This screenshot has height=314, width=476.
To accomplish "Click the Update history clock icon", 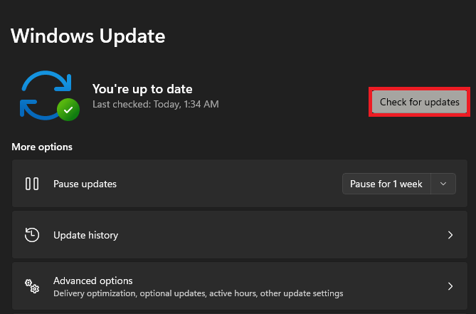I will pos(32,235).
